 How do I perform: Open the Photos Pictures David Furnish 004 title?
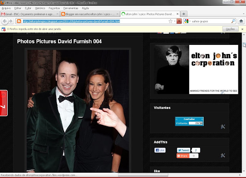[x=59, y=41]
